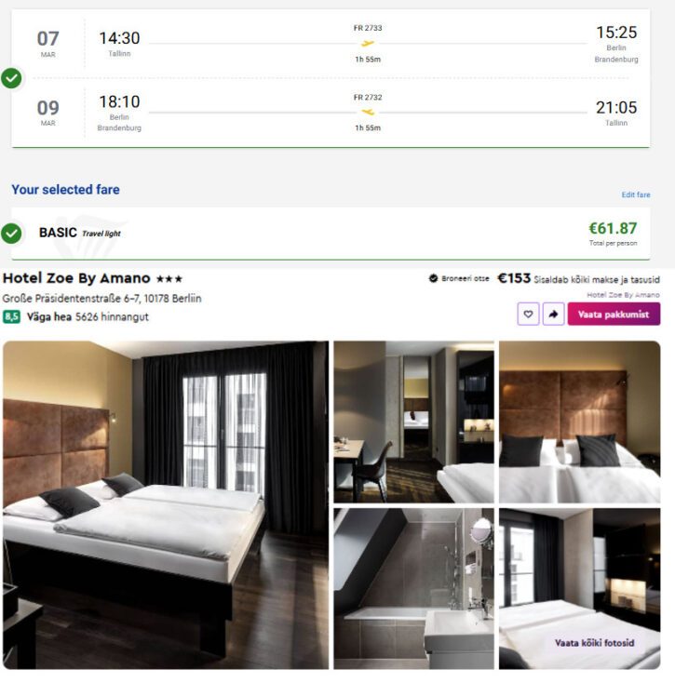Screen dimensions: 675x683
Task: Click the Hotel Zoe By Amano title
Action: (76, 278)
